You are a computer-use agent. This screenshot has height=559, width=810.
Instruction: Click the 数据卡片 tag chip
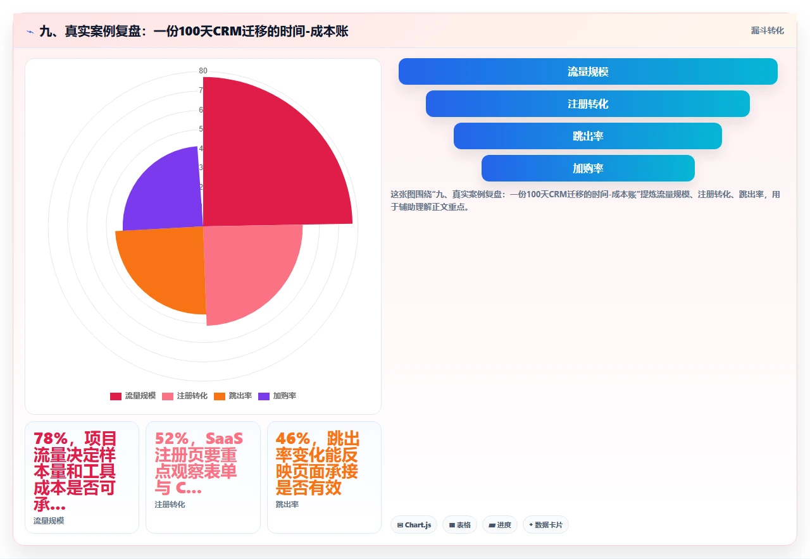point(545,525)
